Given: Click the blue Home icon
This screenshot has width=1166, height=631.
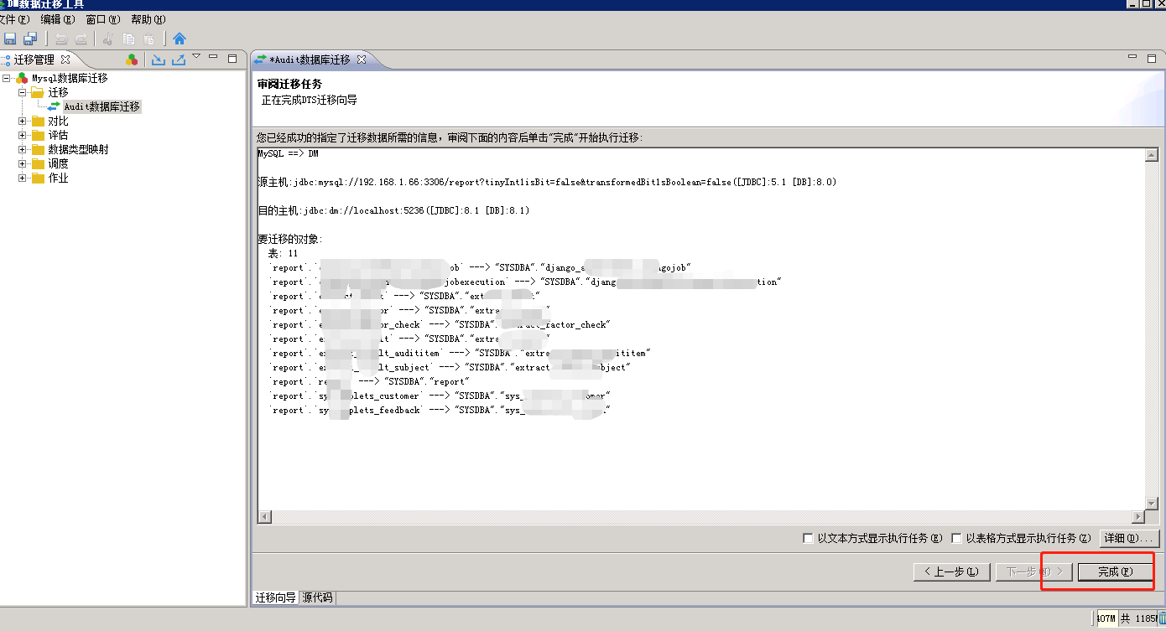Looking at the screenshot, I should [180, 39].
